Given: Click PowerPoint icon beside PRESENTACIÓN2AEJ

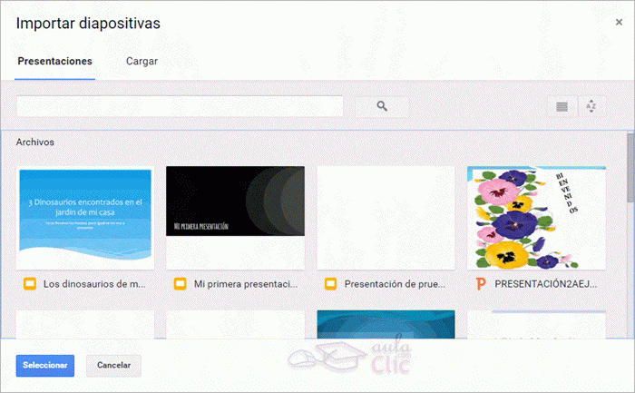Looking at the screenshot, I should tap(480, 283).
